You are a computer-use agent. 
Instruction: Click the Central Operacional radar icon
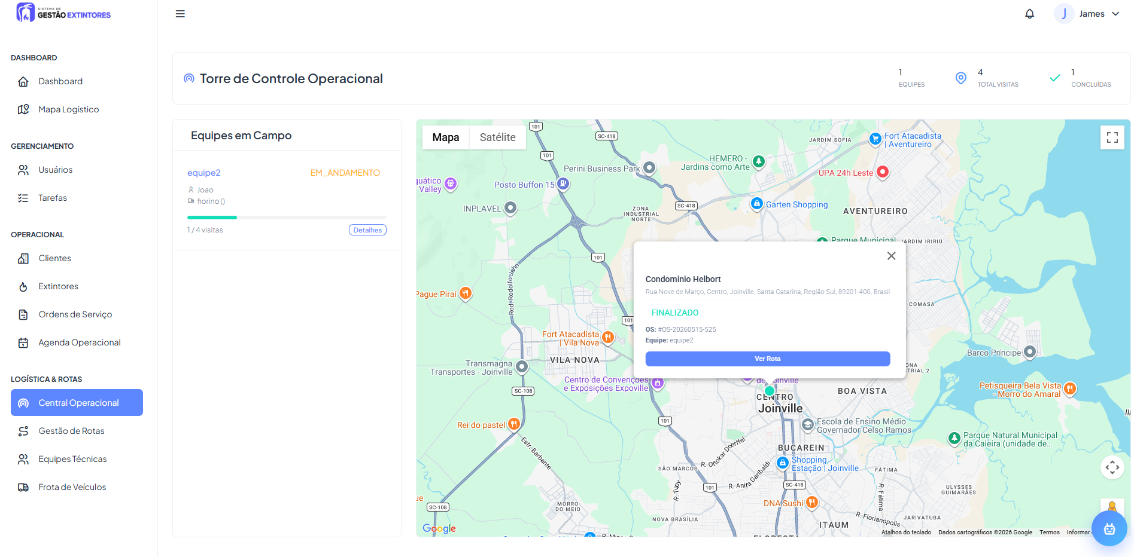click(x=23, y=403)
